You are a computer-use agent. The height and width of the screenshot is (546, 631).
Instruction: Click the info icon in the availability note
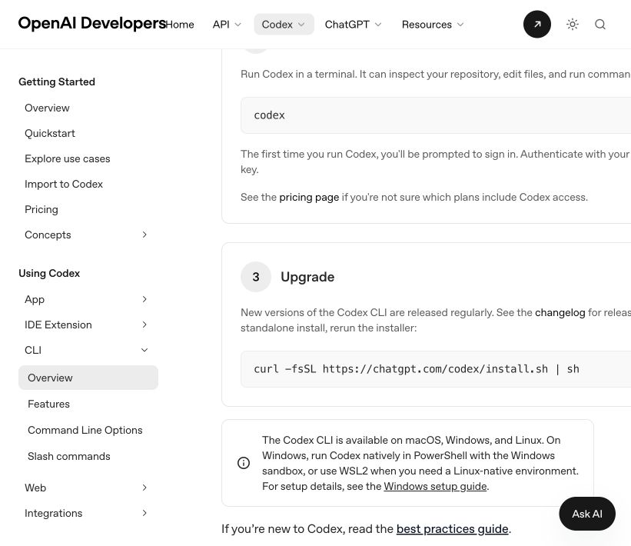coord(244,463)
